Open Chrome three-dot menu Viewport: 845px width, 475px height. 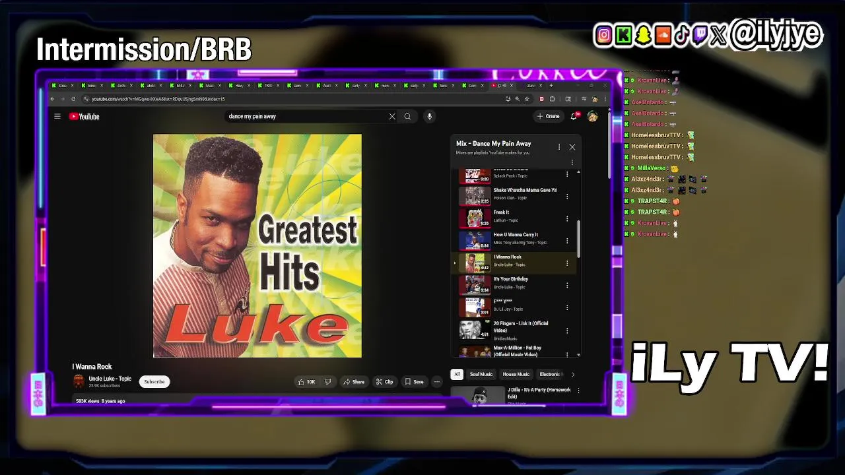[x=605, y=99]
